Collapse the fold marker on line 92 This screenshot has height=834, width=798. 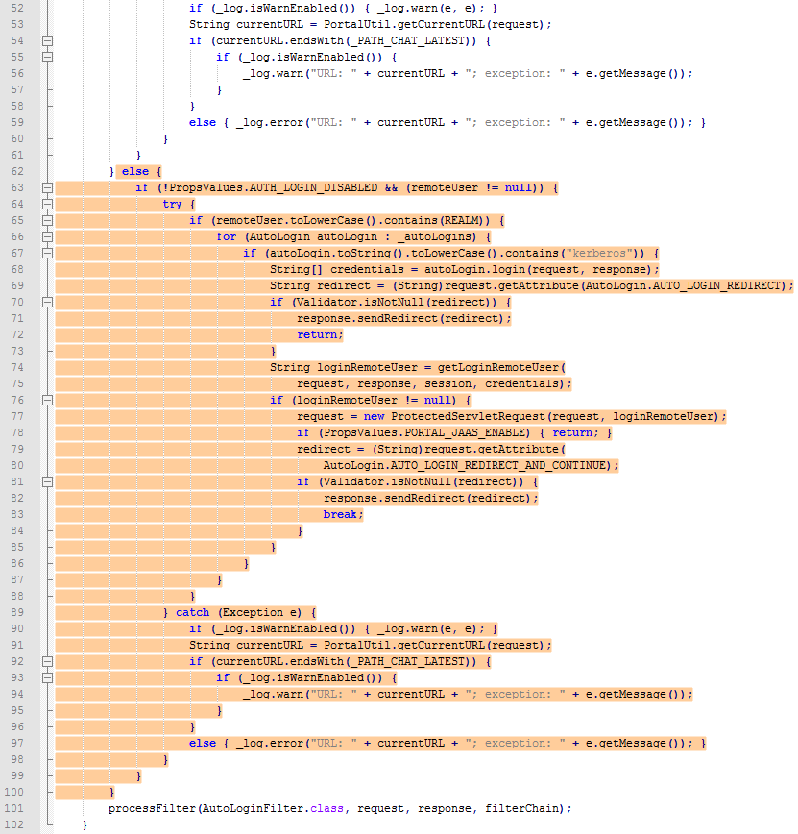click(47, 662)
